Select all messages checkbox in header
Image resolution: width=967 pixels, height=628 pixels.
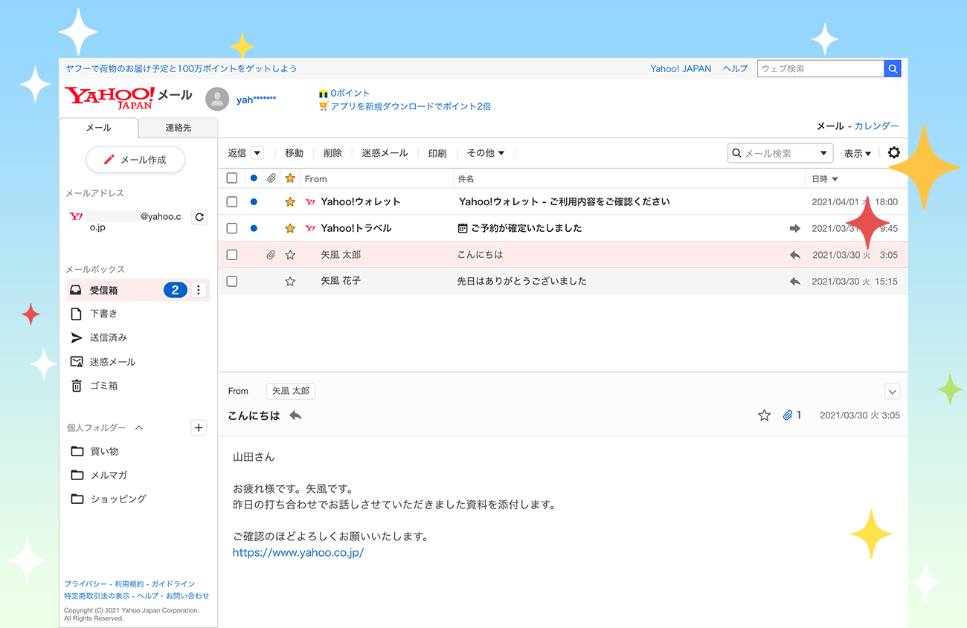tap(232, 178)
